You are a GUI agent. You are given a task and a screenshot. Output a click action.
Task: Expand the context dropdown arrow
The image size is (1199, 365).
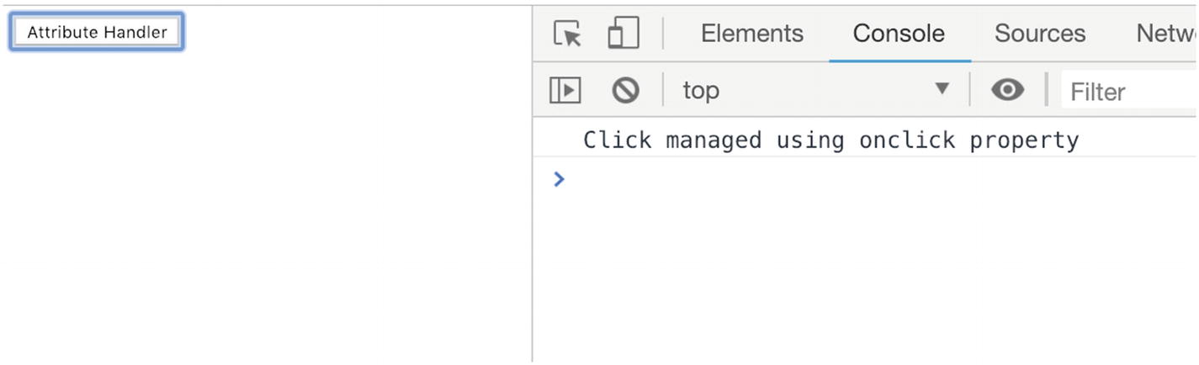click(942, 89)
